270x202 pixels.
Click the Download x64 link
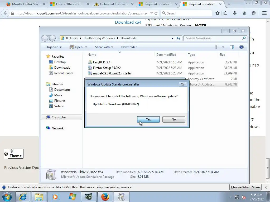(128, 22)
